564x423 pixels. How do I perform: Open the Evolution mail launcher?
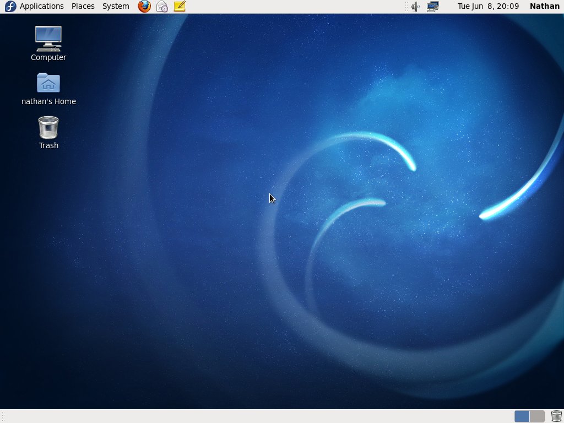[x=162, y=7]
